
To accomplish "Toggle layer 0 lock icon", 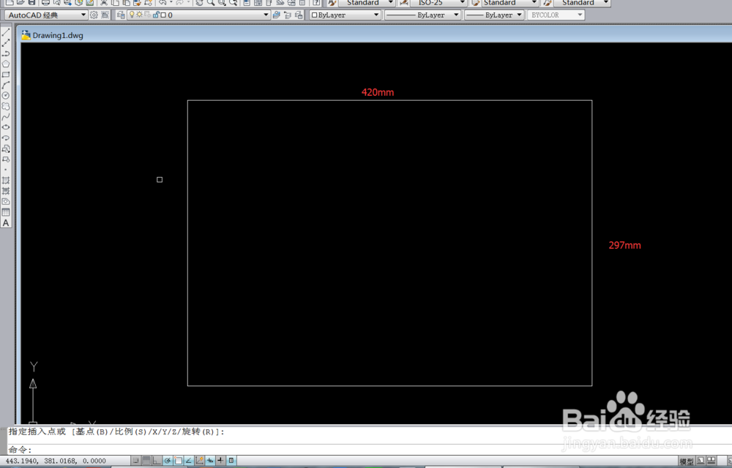I will 156,15.
